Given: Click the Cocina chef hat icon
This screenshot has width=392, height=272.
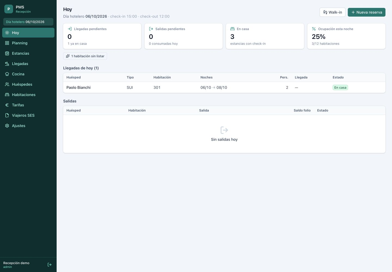Looking at the screenshot, I should point(7,74).
